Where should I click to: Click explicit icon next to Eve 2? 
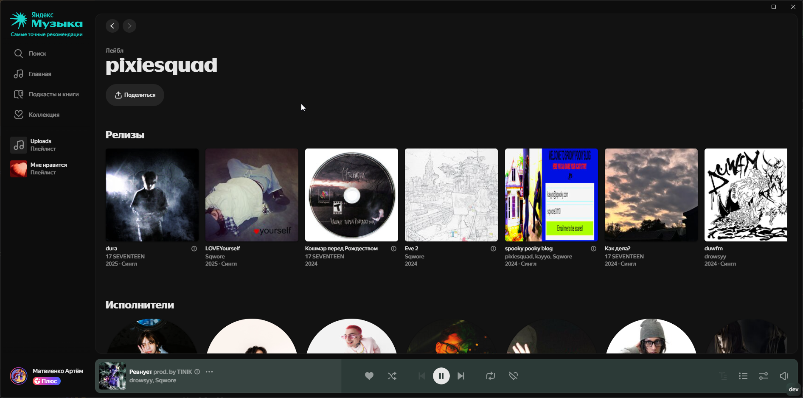(493, 249)
